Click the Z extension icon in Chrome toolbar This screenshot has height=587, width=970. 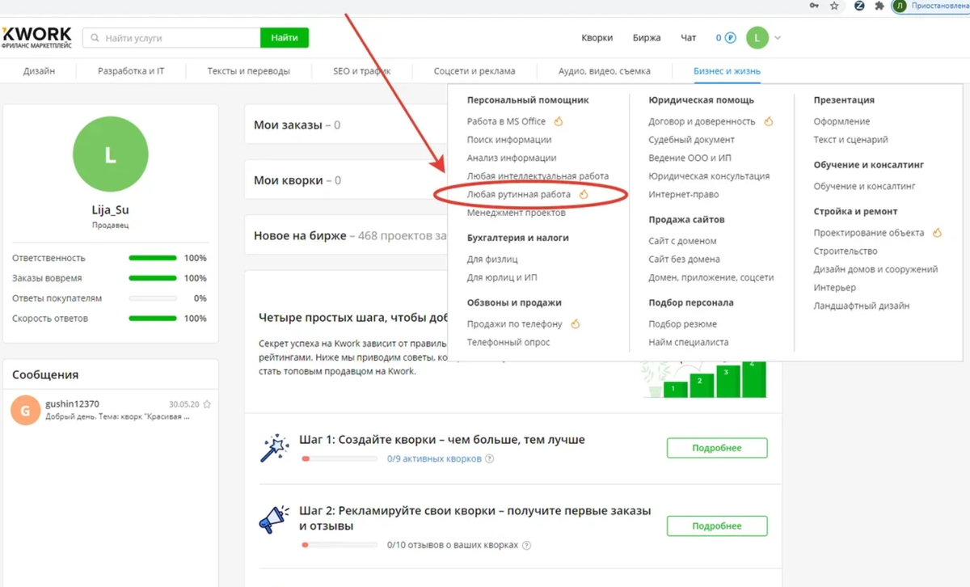[858, 6]
